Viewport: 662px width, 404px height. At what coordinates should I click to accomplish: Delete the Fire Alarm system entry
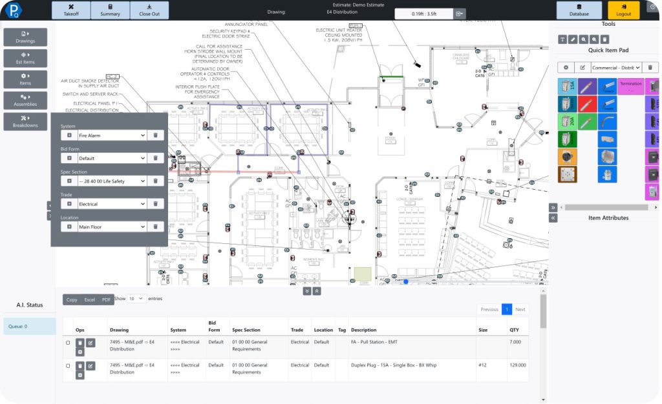[155, 136]
